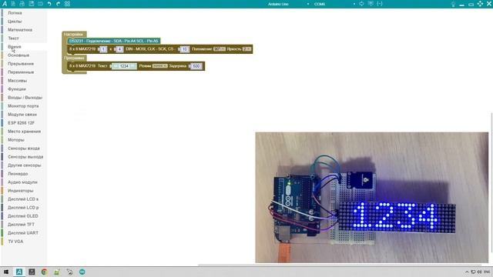Click the Настройки setup block header
The image size is (493, 277).
pos(74,34)
